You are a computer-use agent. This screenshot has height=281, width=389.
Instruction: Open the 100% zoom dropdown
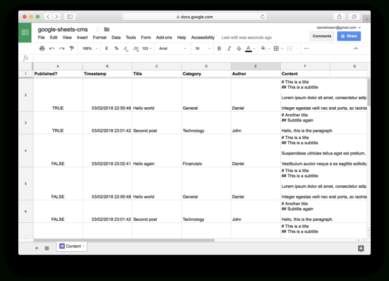pyautogui.click(x=89, y=49)
